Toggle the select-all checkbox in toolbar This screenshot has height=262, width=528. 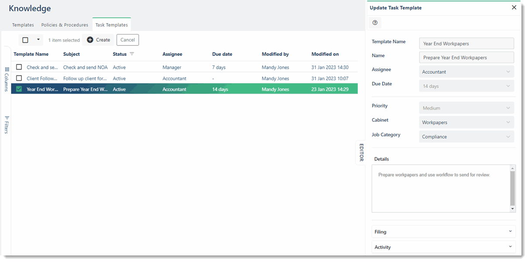pos(25,40)
